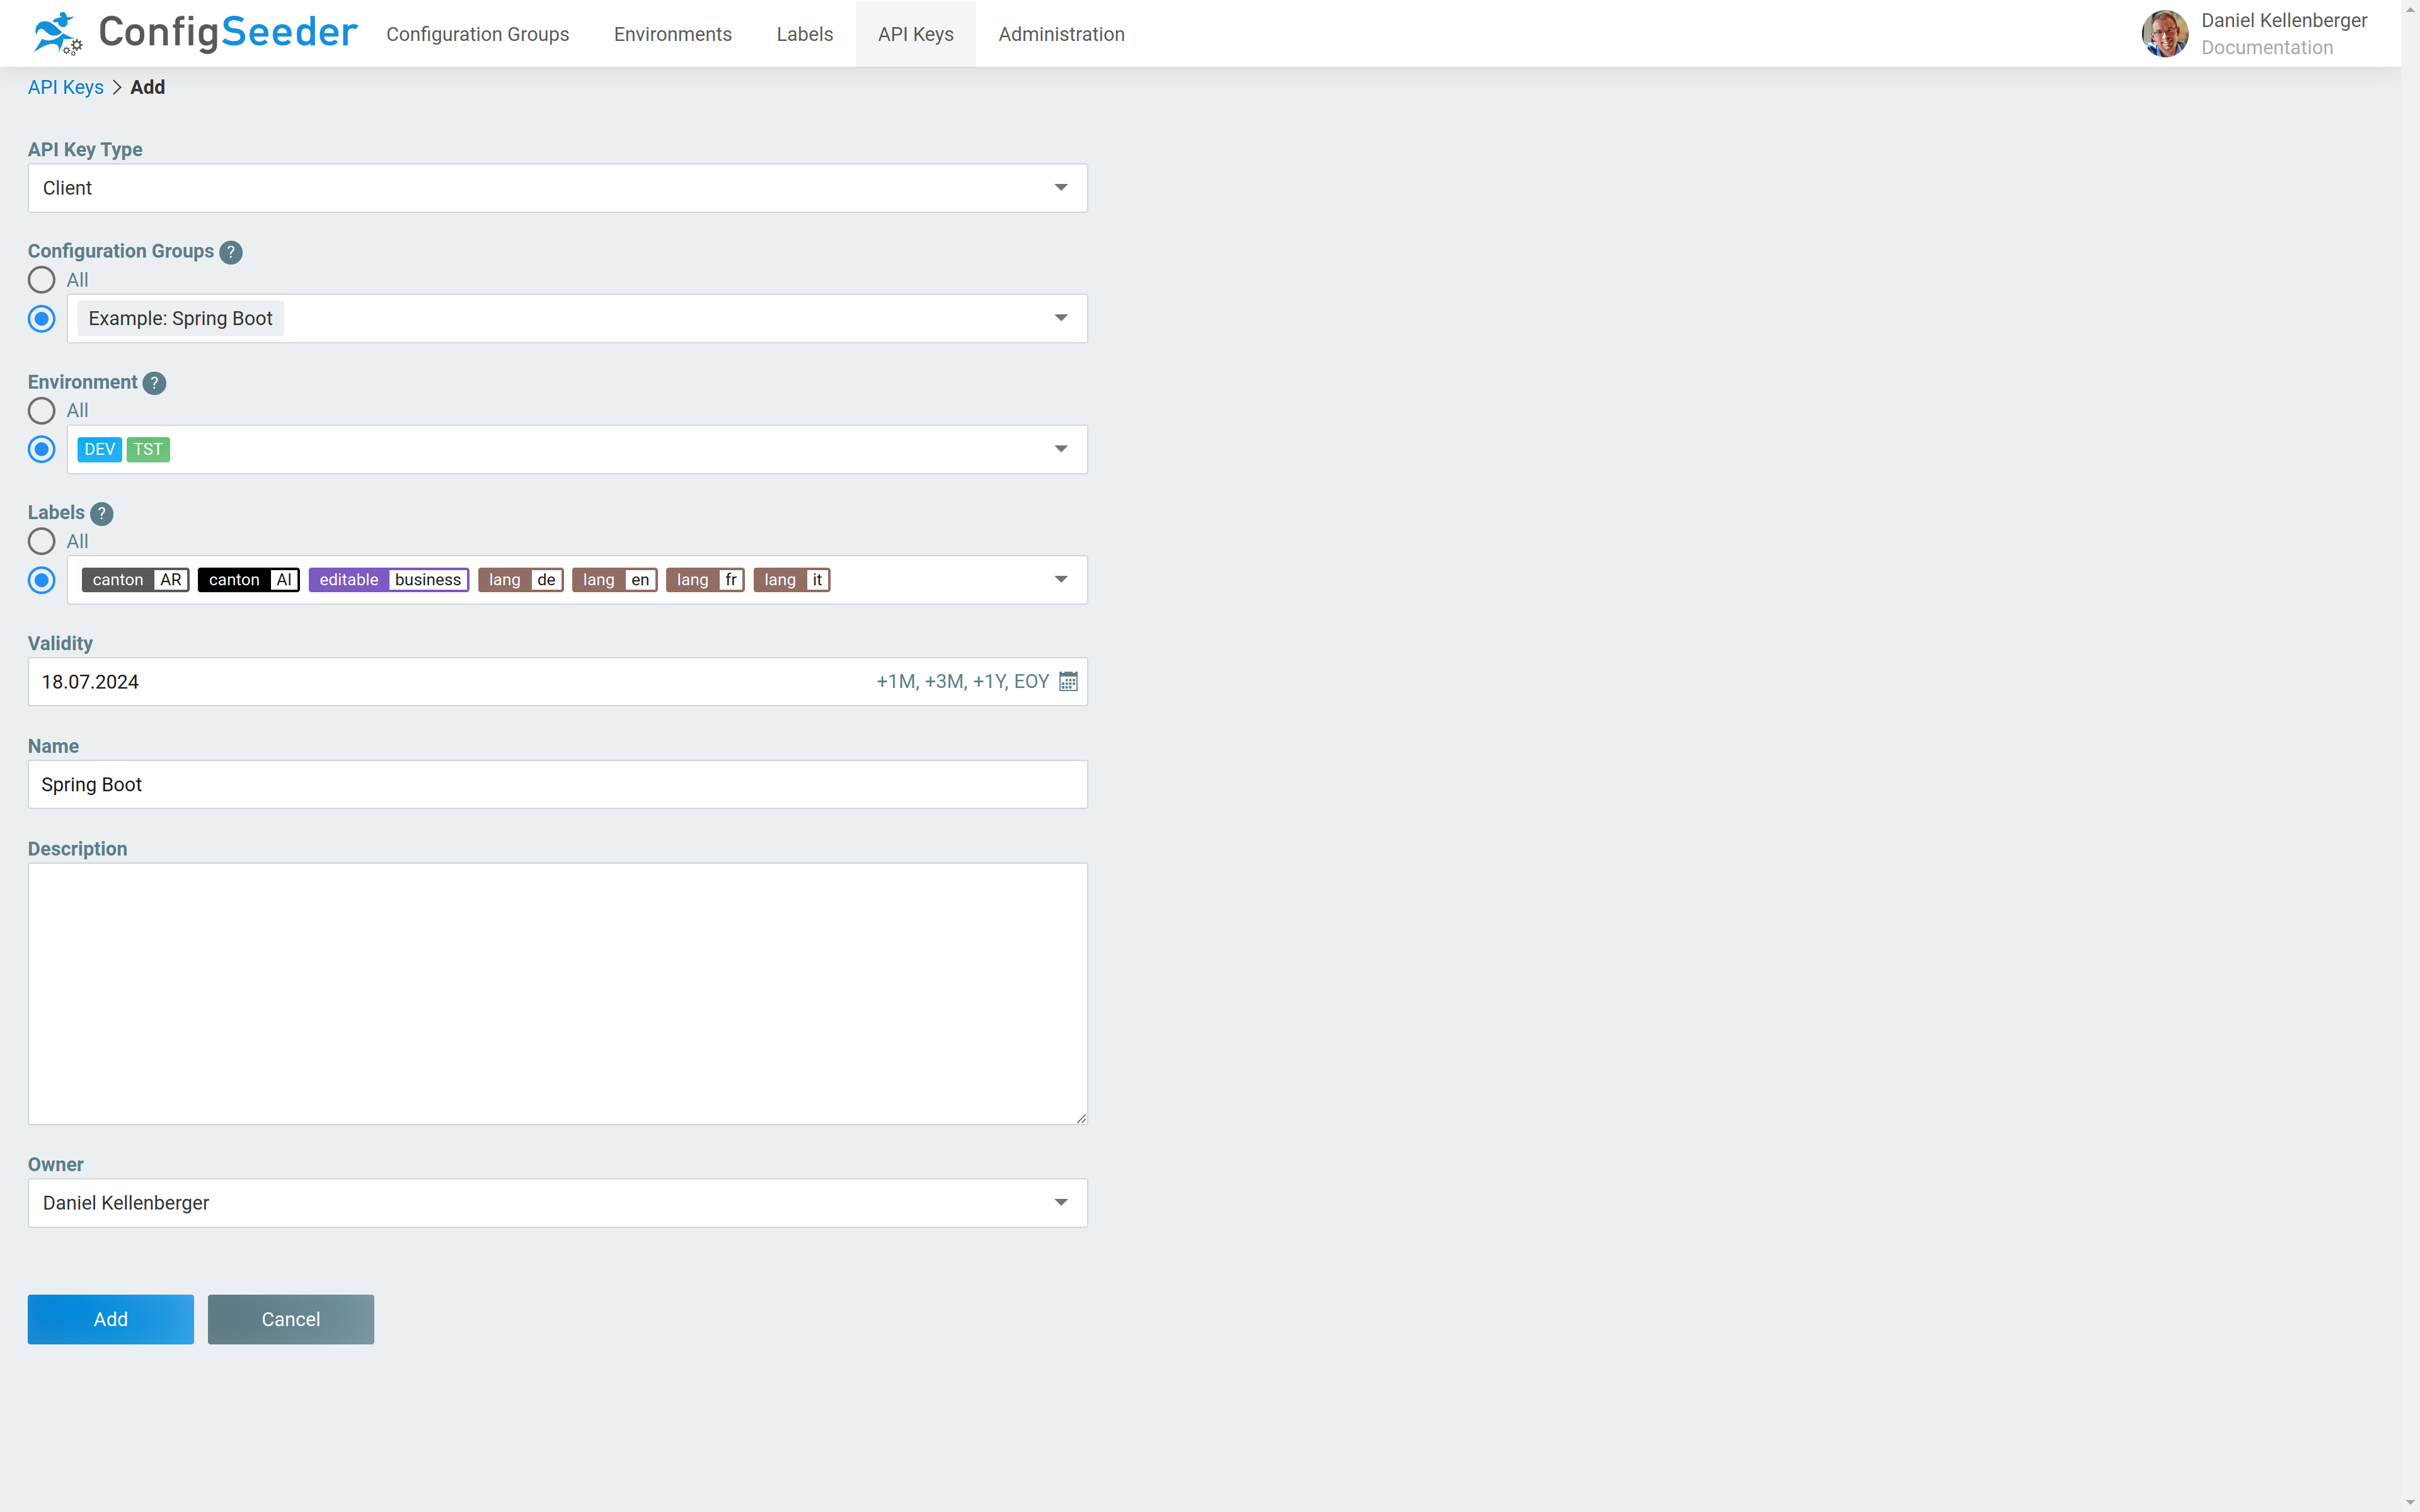This screenshot has height=1512, width=2420.
Task: Open the Environment help tooltip
Action: [154, 383]
